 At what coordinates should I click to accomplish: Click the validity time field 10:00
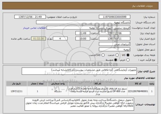pyautogui.click(x=83, y=39)
